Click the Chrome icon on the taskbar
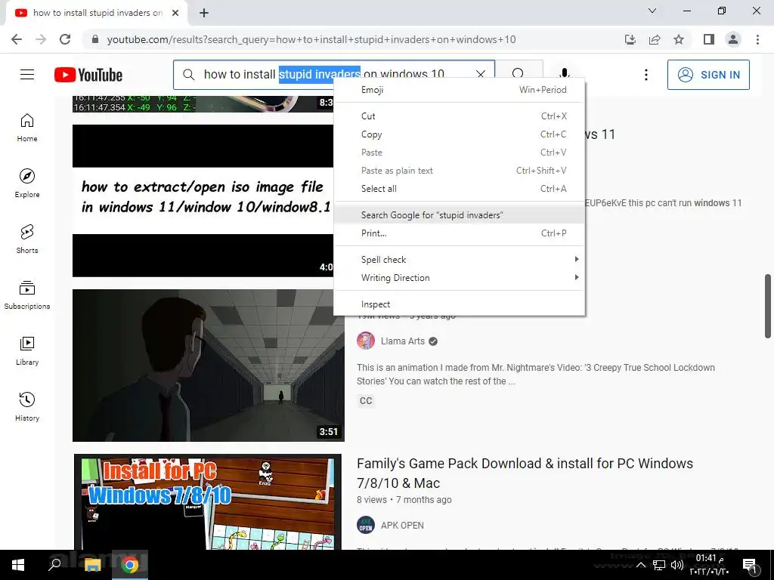 pyautogui.click(x=130, y=565)
